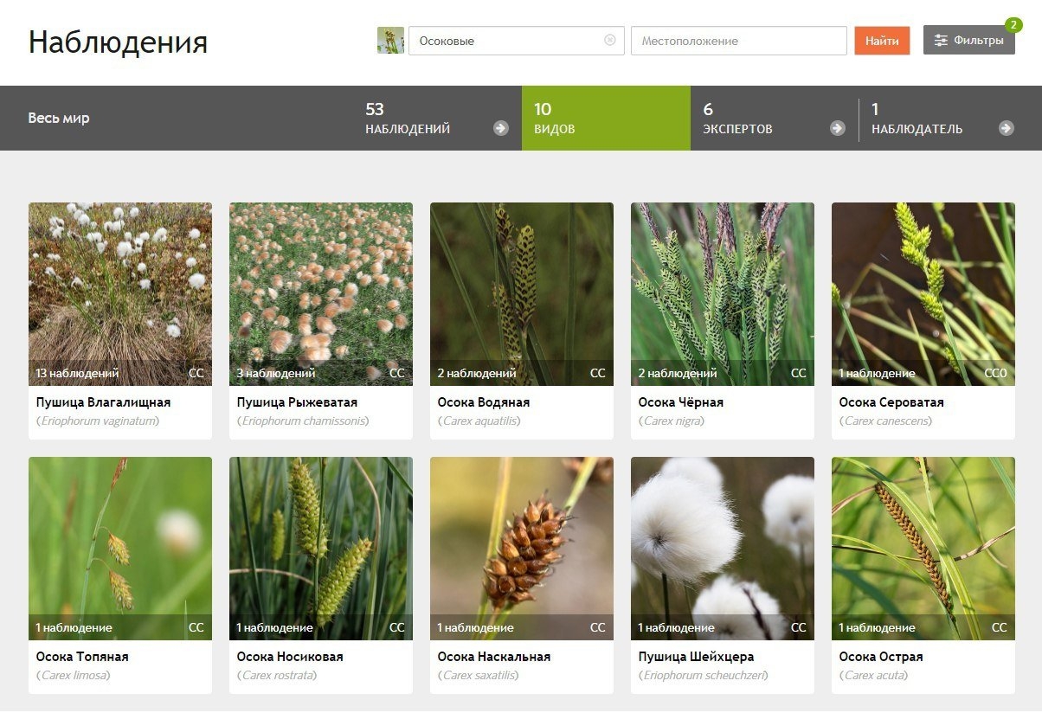Click CC license badge on Осока Острая

[1000, 628]
